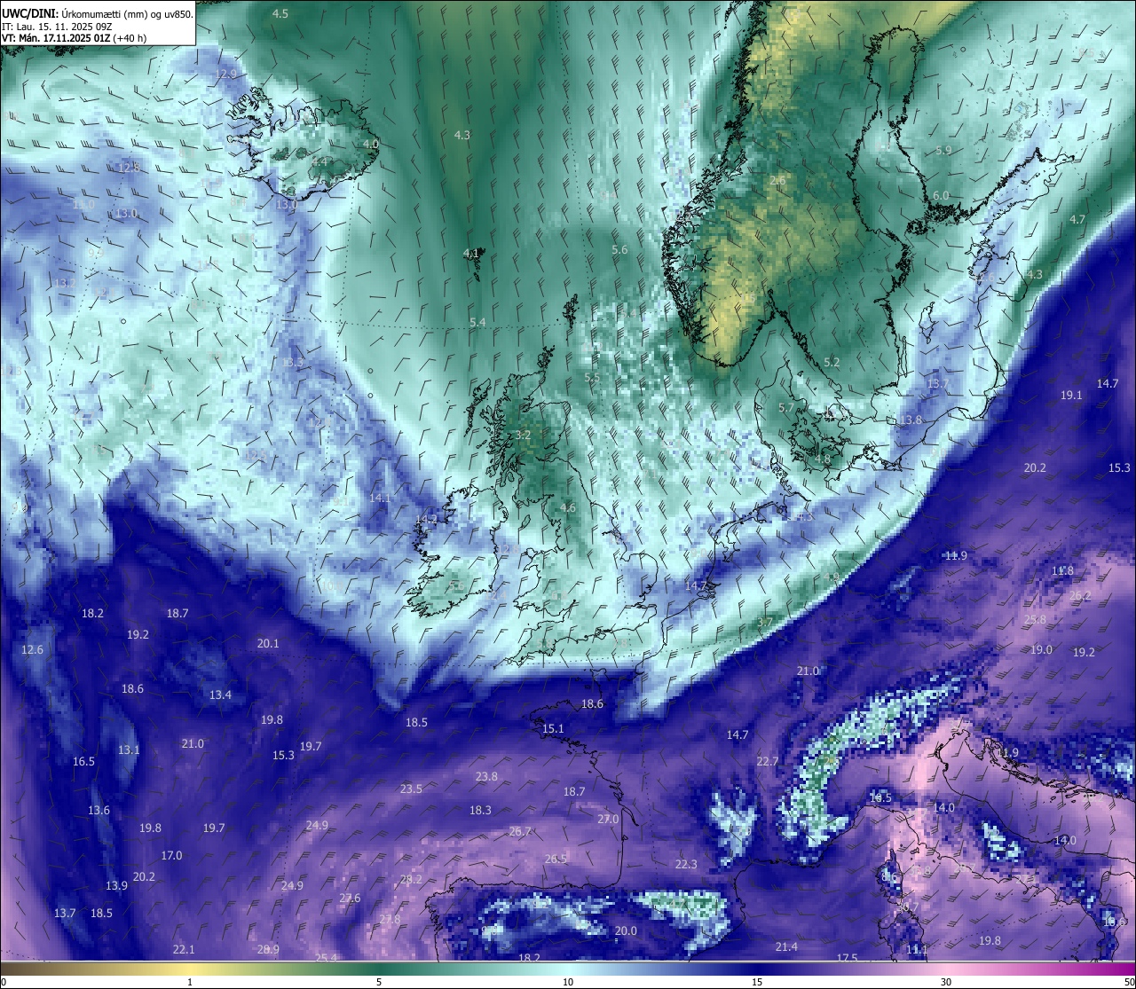Click the 12.8 value on the map
The width and height of the screenshot is (1136, 989).
(x=130, y=168)
